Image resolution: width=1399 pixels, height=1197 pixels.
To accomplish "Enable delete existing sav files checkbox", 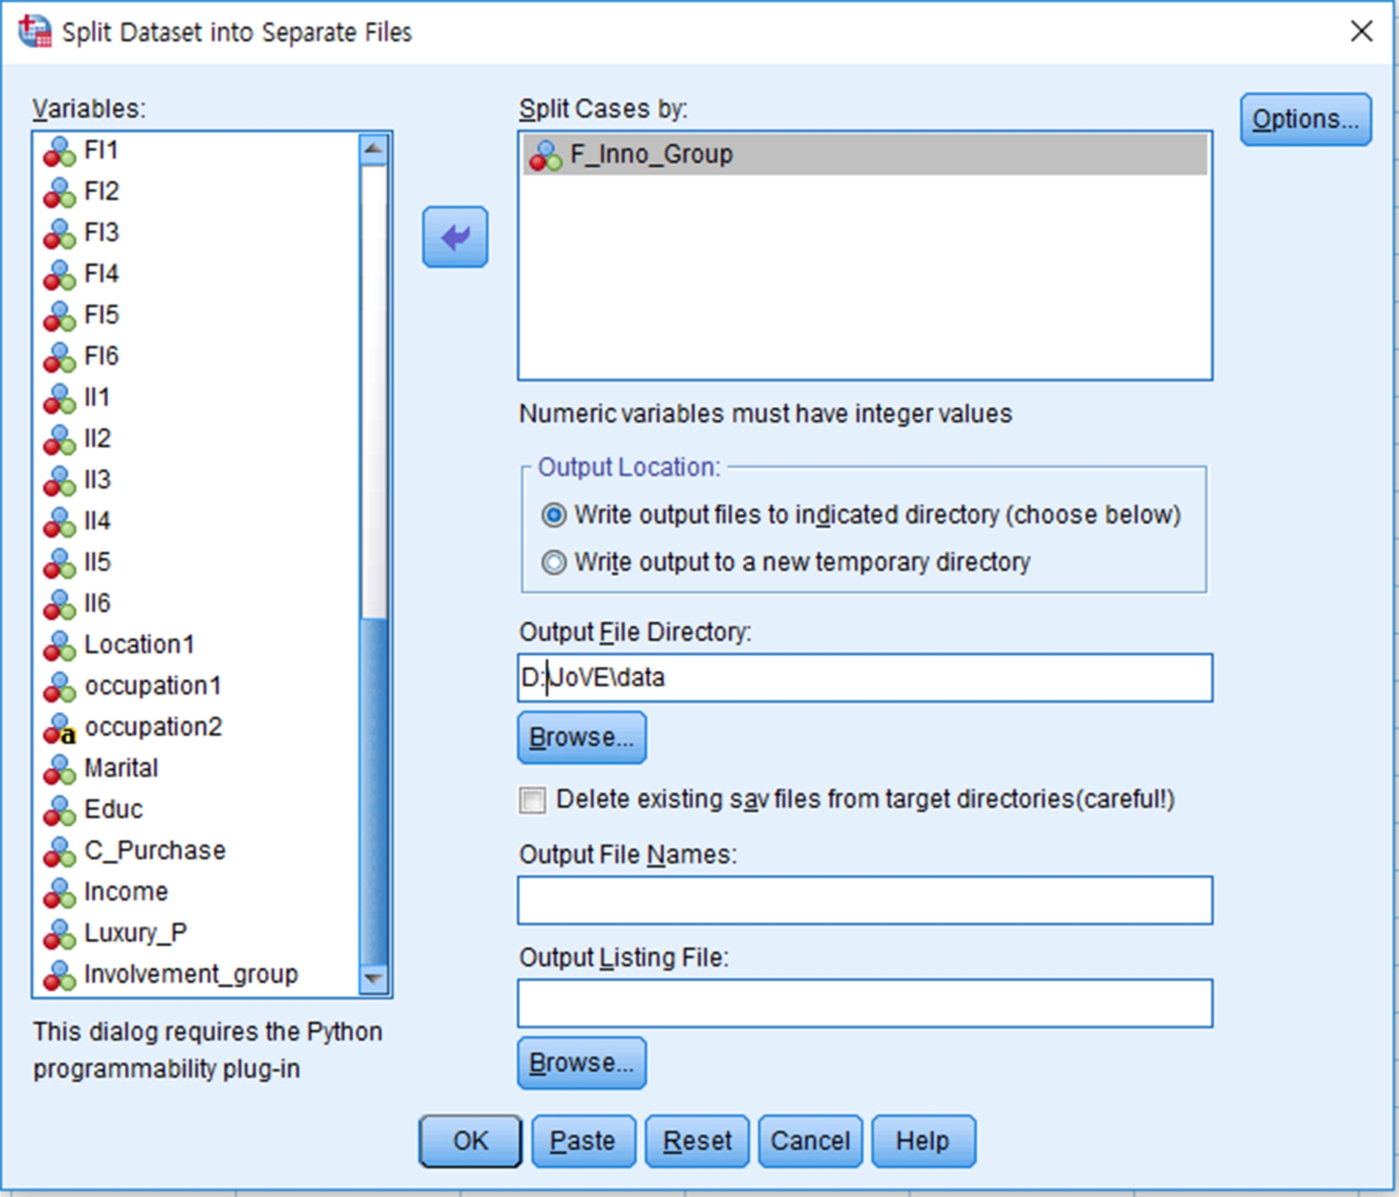I will point(532,800).
